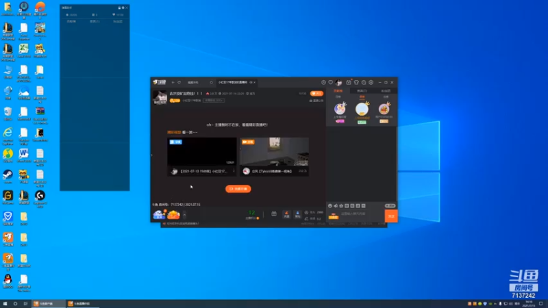The height and width of the screenshot is (308, 548).
Task: Click the orange heart follow button
Action: [x=316, y=94]
